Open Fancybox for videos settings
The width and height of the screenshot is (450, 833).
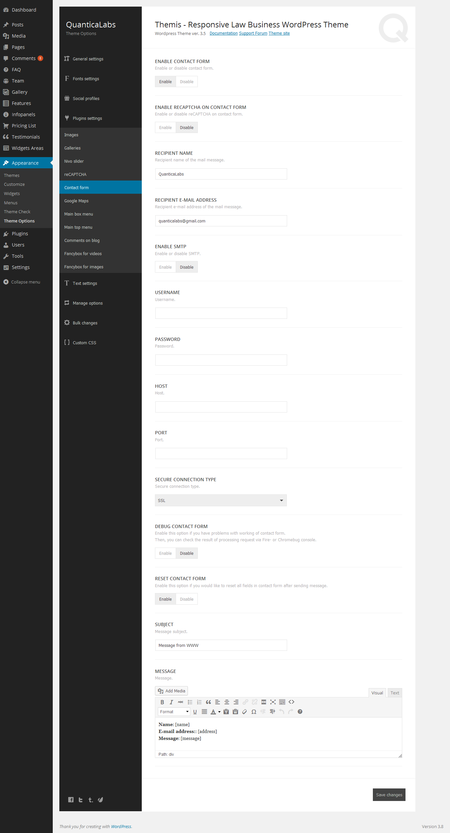pyautogui.click(x=101, y=253)
